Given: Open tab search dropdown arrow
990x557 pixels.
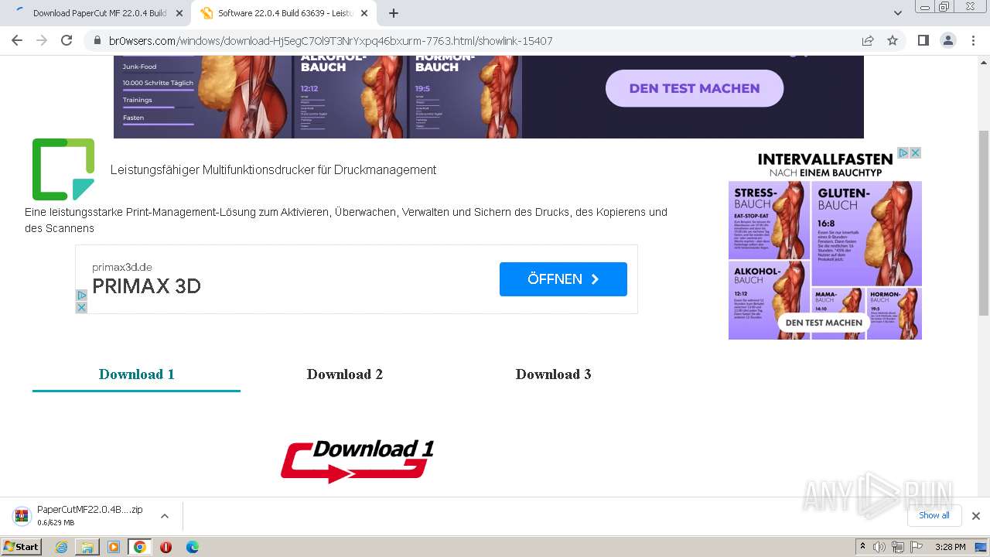Looking at the screenshot, I should click(898, 13).
